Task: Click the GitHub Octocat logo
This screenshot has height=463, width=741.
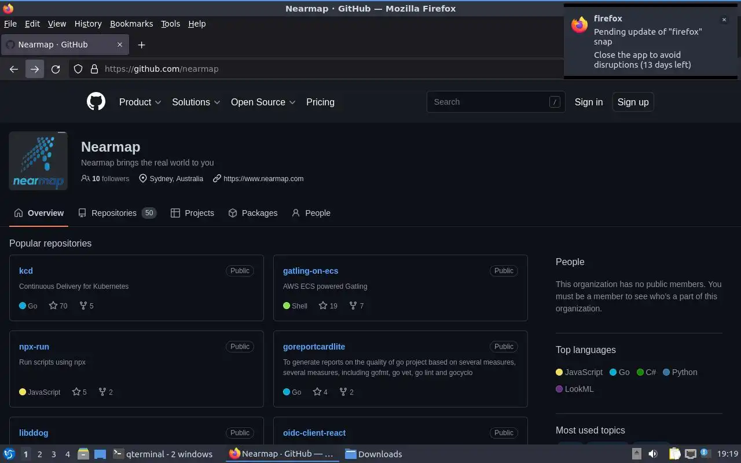Action: click(x=96, y=102)
